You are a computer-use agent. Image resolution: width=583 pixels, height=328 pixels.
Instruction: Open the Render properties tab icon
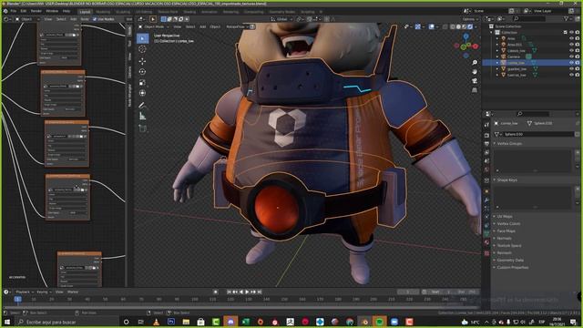pos(486,135)
